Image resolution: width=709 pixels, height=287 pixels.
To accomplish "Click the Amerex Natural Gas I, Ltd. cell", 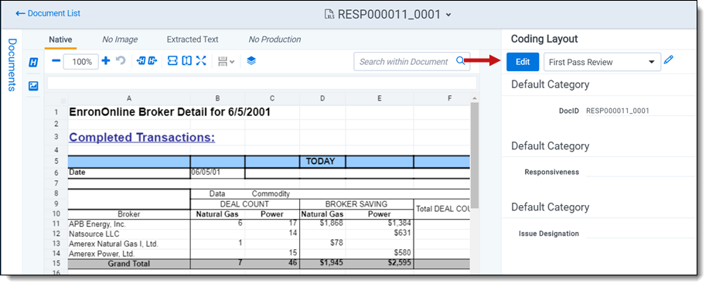I will (x=129, y=244).
